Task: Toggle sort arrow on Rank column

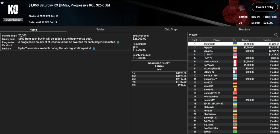Action: tap(202, 40)
